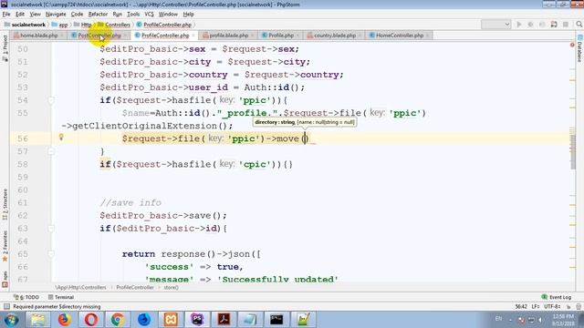Click the inspector hector icon in status bar
The width and height of the screenshot is (584, 328).
(x=578, y=307)
